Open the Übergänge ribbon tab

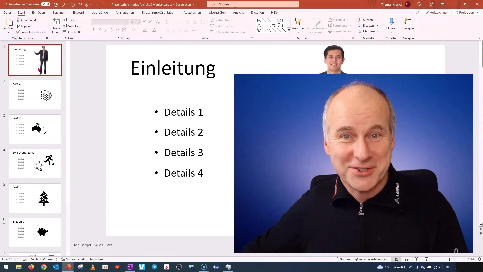[100, 12]
